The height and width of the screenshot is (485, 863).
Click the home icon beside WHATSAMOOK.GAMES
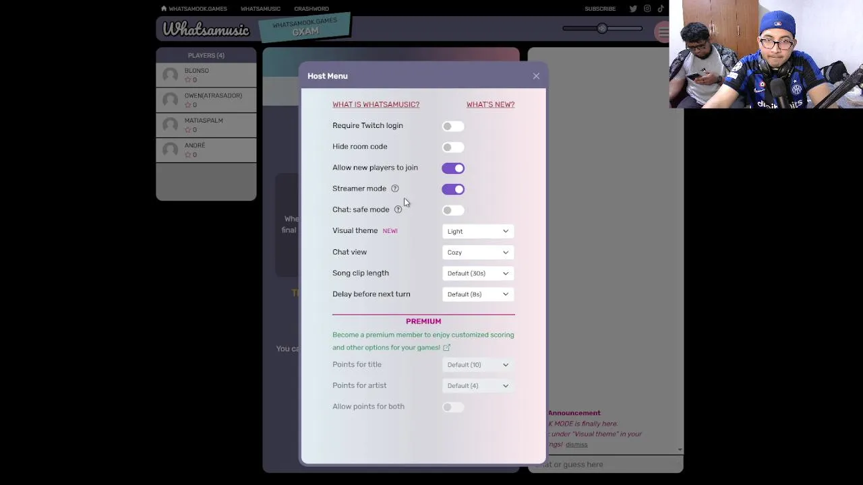(x=164, y=9)
